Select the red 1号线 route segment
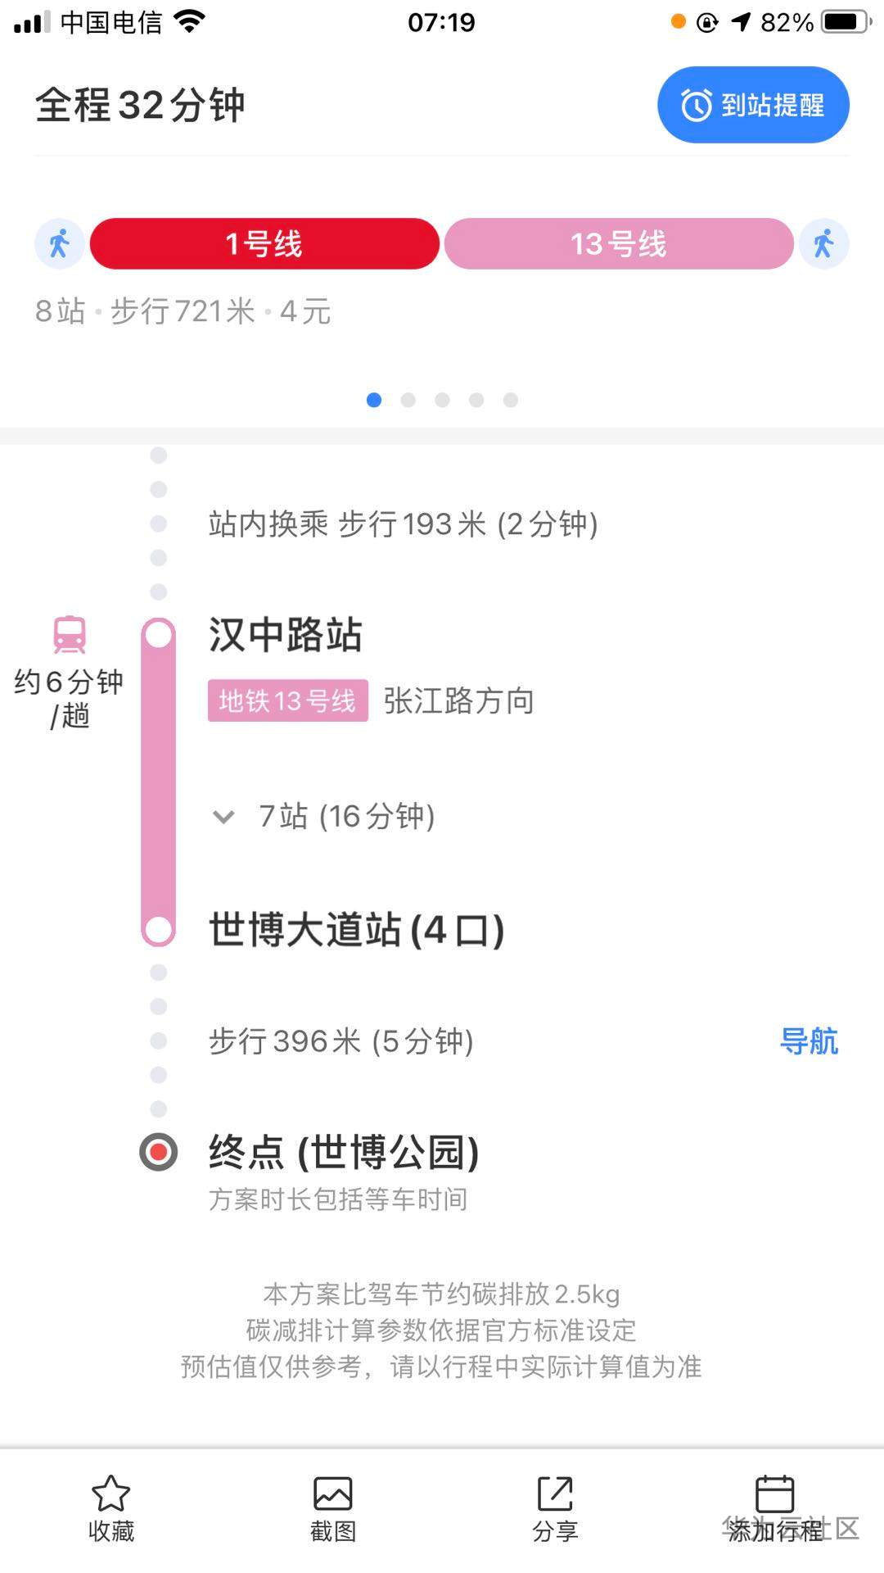The width and height of the screenshot is (884, 1573). pyautogui.click(x=264, y=243)
